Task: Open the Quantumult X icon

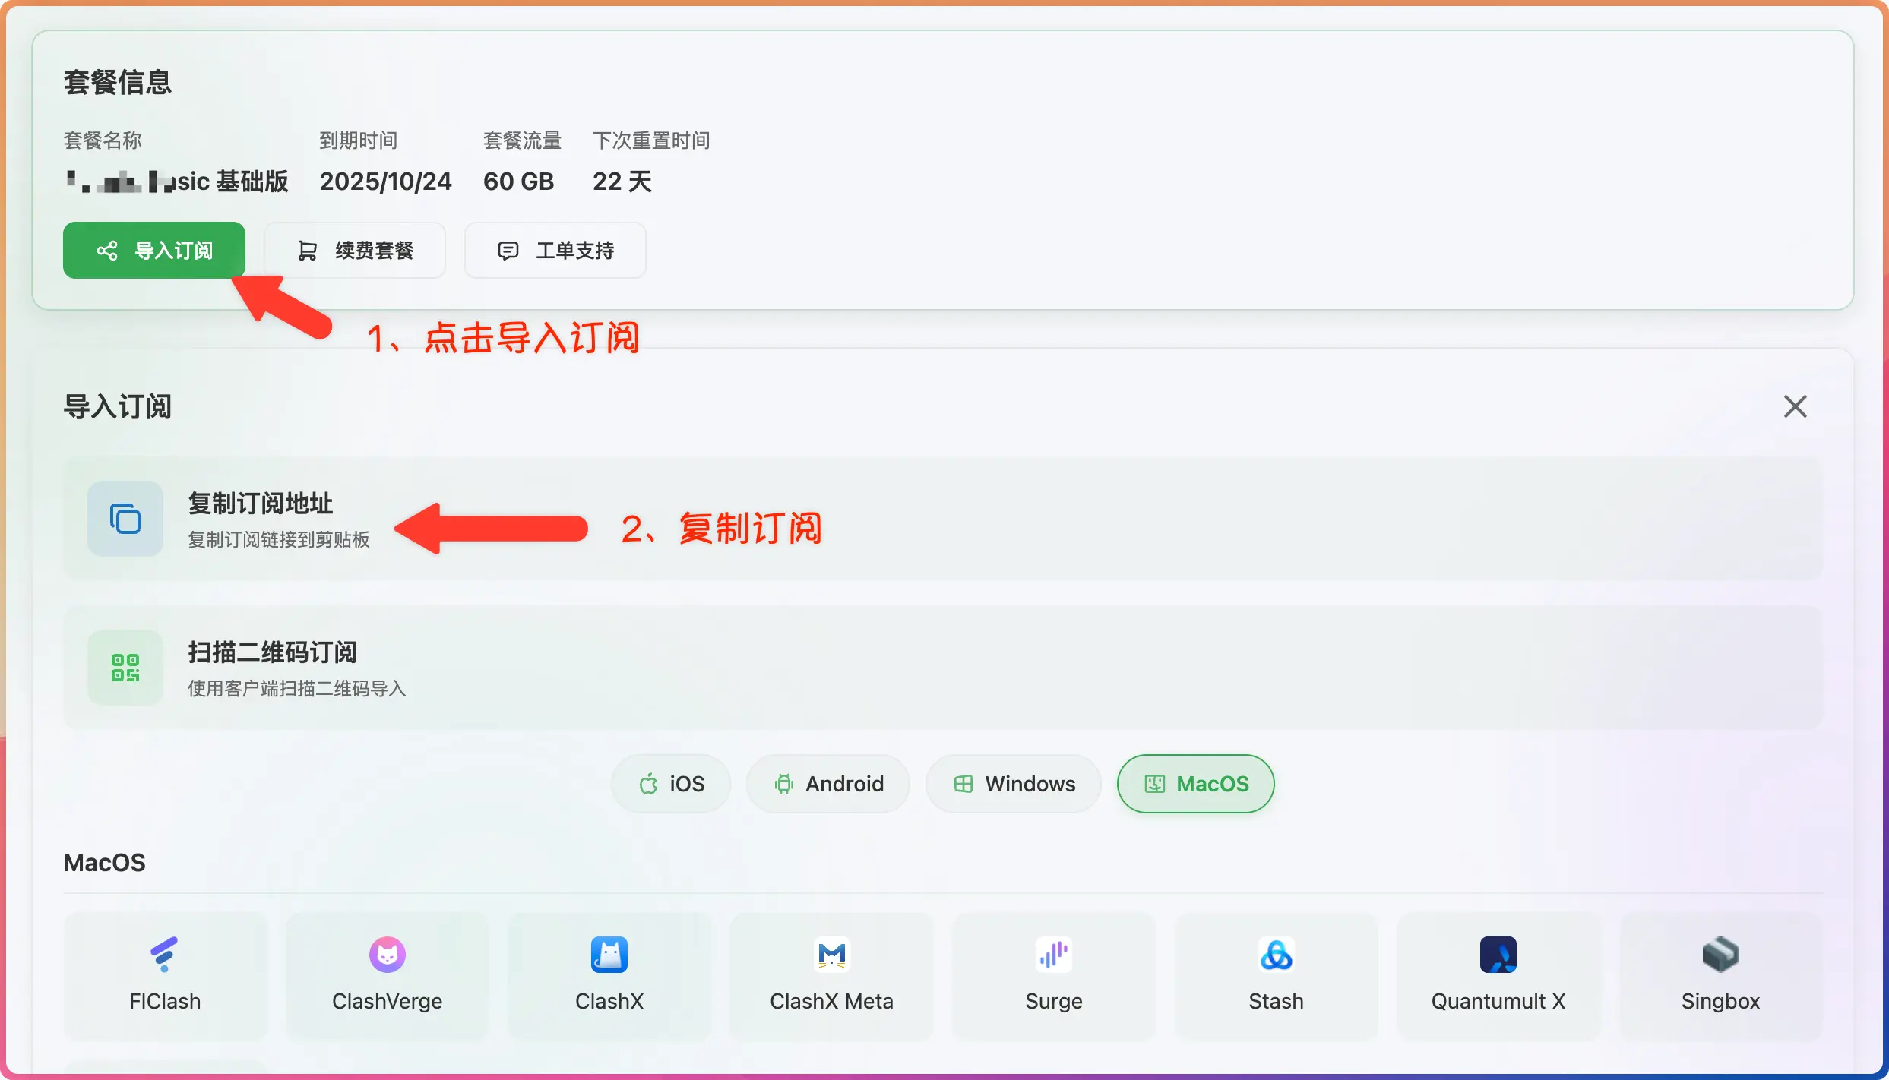Action: [1498, 955]
